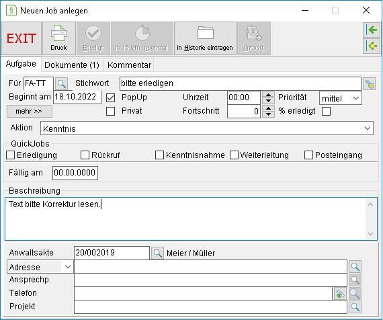383x320 pixels.
Task: Click the 'Beginnt am' date field
Action: click(x=77, y=97)
